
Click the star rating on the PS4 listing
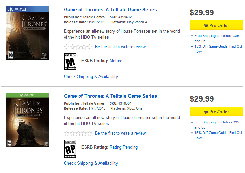(78, 47)
